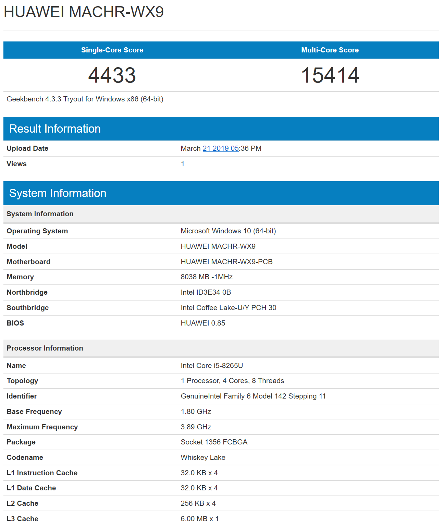Click the Model row label
Image resolution: width=444 pixels, height=526 pixels.
tap(17, 246)
